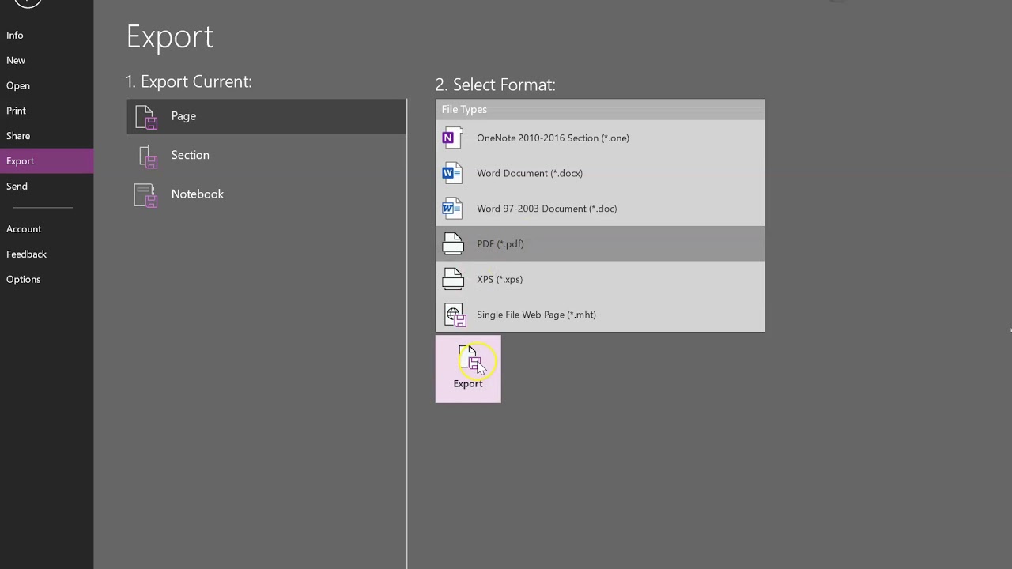Choose Page as export scope
Viewport: 1012px width, 569px height.
(x=266, y=116)
